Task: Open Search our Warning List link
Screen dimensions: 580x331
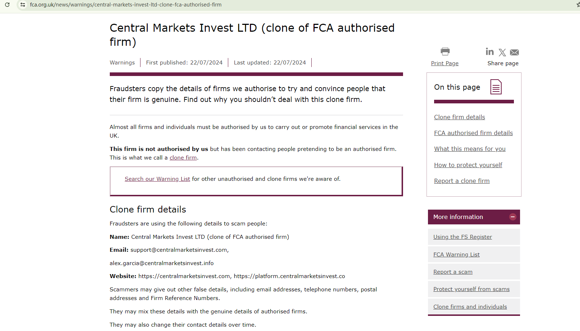Action: pyautogui.click(x=157, y=179)
